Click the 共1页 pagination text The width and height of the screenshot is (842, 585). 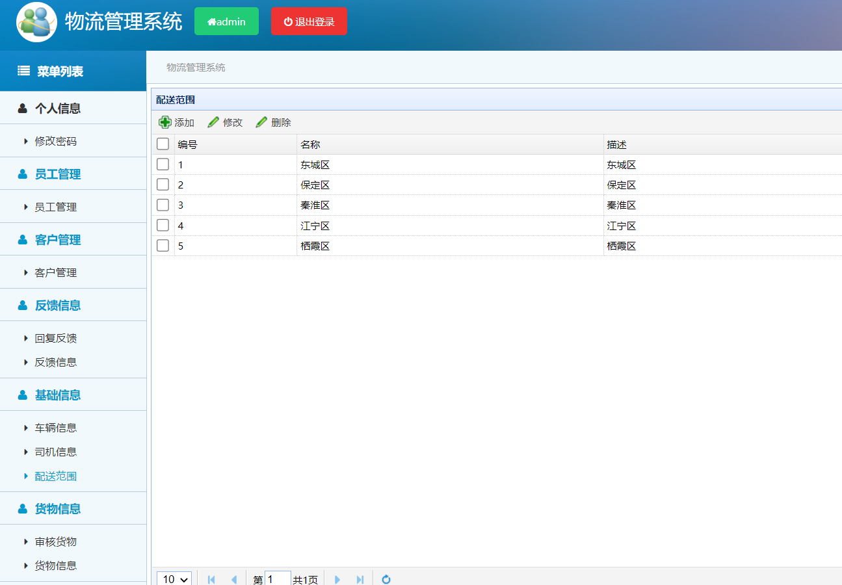[306, 580]
